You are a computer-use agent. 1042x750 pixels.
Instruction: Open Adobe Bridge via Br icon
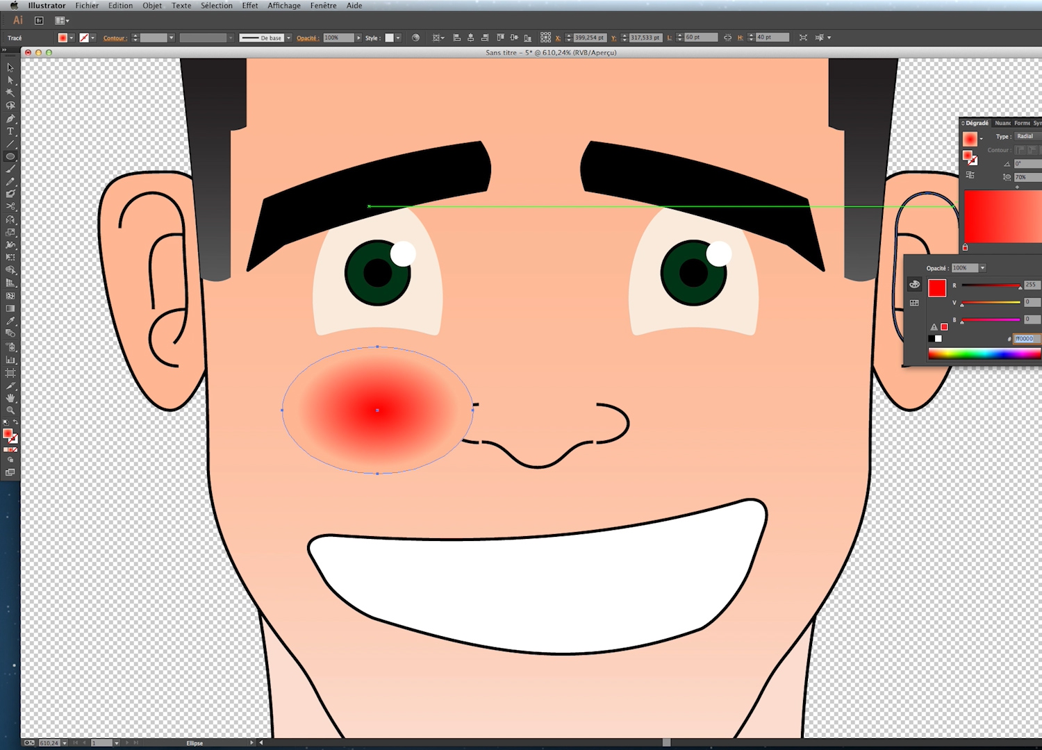39,21
